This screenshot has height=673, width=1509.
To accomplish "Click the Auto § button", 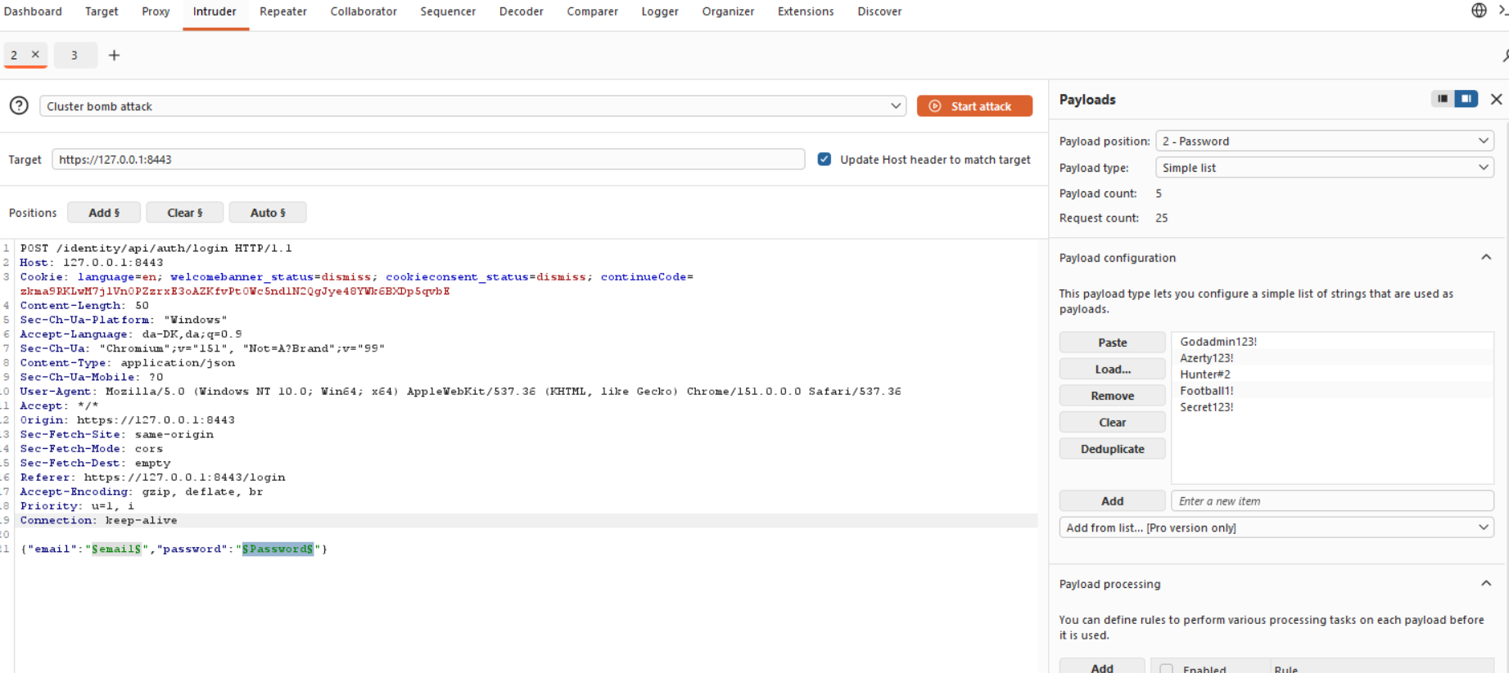I will (268, 213).
